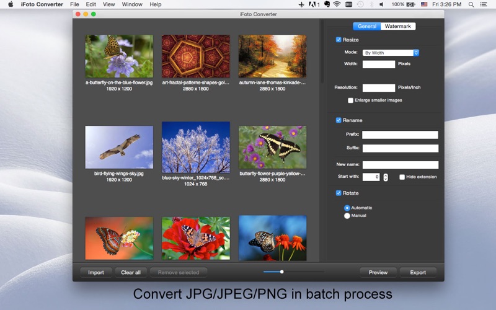Click the clock showing Fri 3:26 PM

(x=446, y=4)
